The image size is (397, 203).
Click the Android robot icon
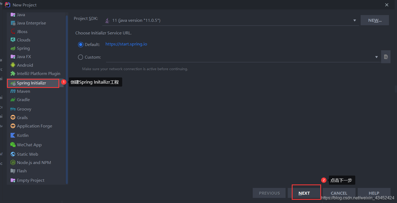(x=13, y=65)
